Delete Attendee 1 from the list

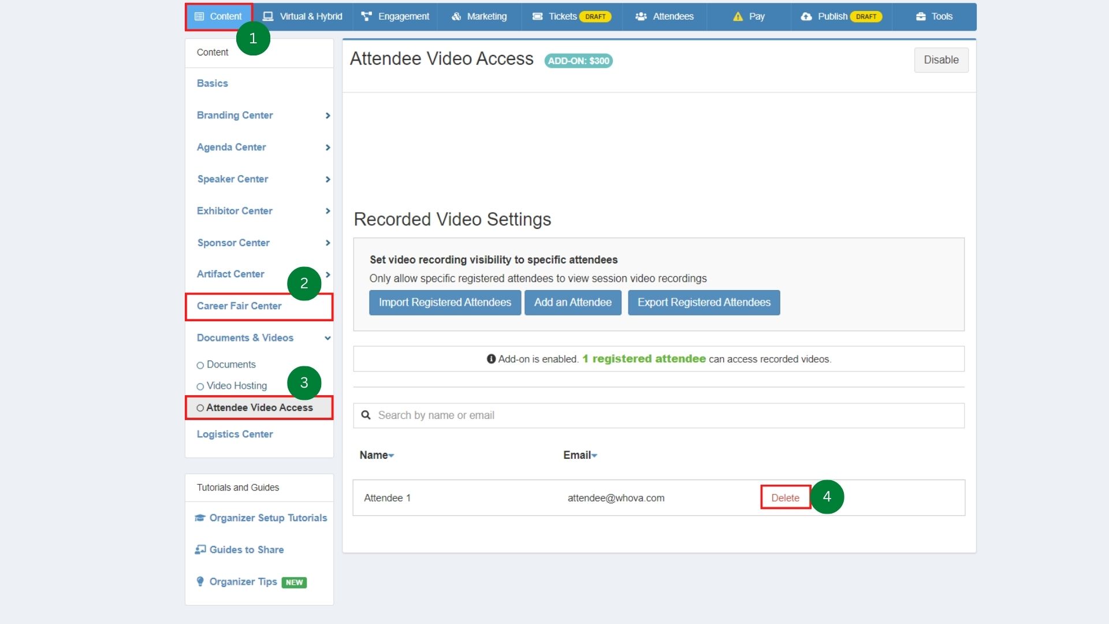pyautogui.click(x=785, y=497)
